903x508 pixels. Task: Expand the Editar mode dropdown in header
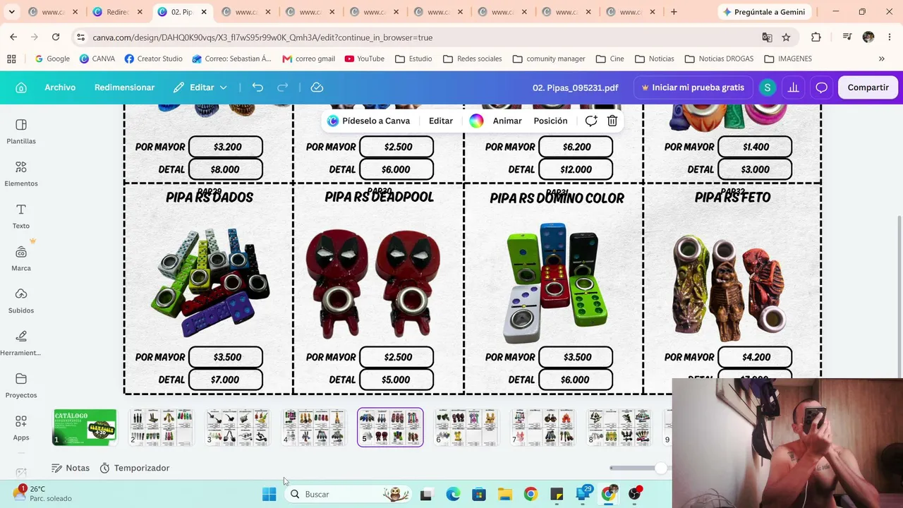(x=200, y=87)
